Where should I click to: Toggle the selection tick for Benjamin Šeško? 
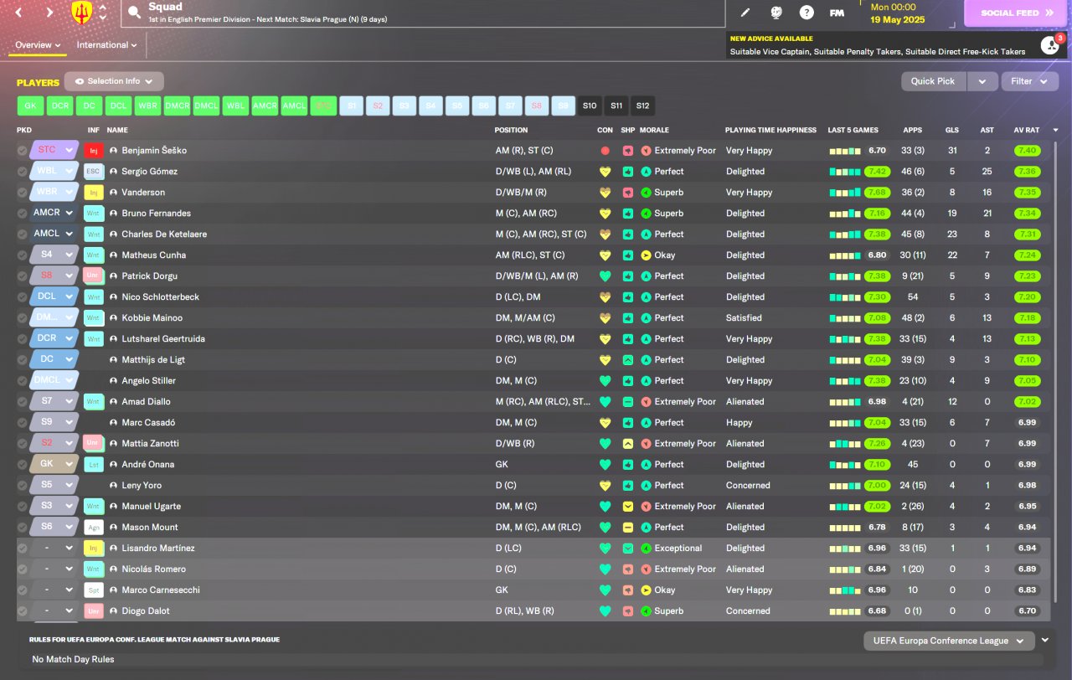22,151
